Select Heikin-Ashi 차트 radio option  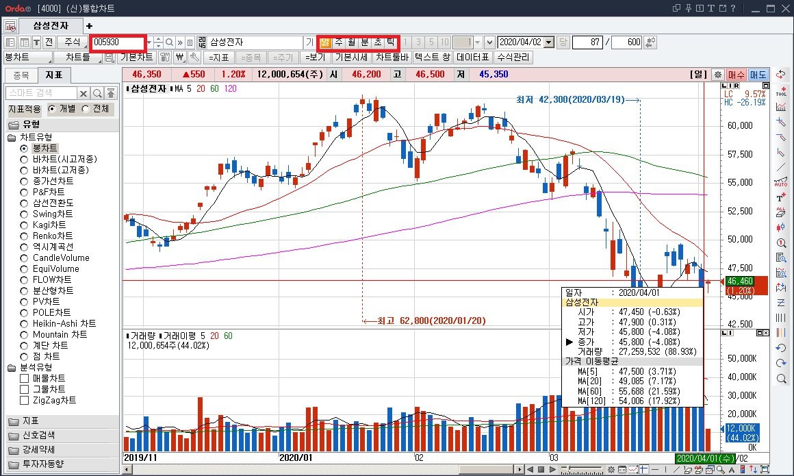point(24,323)
